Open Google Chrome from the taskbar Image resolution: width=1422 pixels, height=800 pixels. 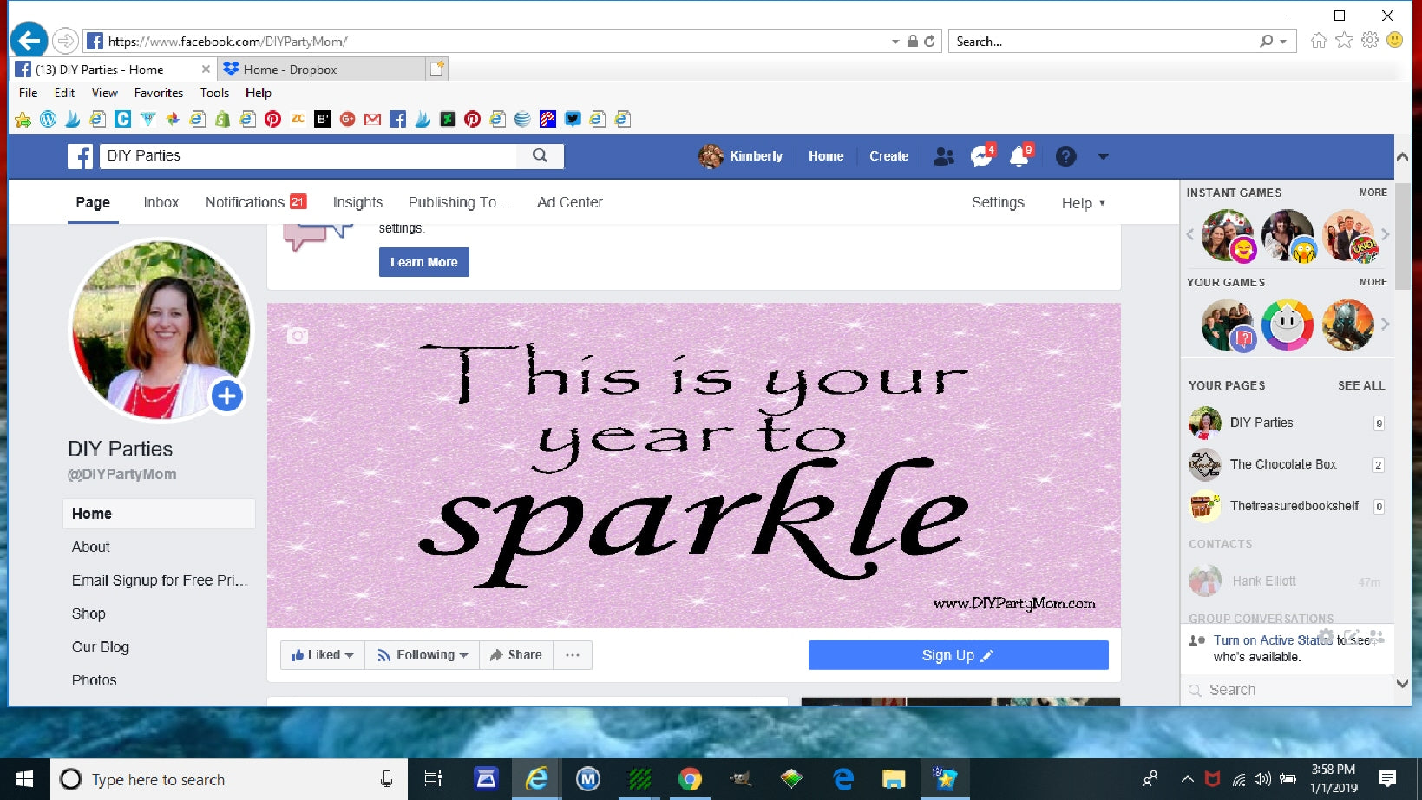(x=690, y=779)
